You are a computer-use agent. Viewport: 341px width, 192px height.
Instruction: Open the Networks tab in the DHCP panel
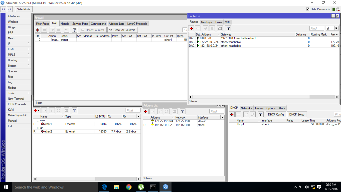pyautogui.click(x=246, y=108)
